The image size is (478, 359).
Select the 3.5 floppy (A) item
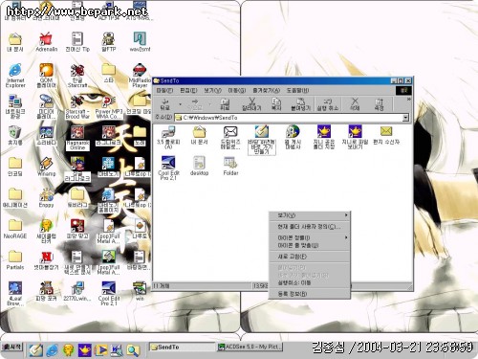[x=168, y=137]
